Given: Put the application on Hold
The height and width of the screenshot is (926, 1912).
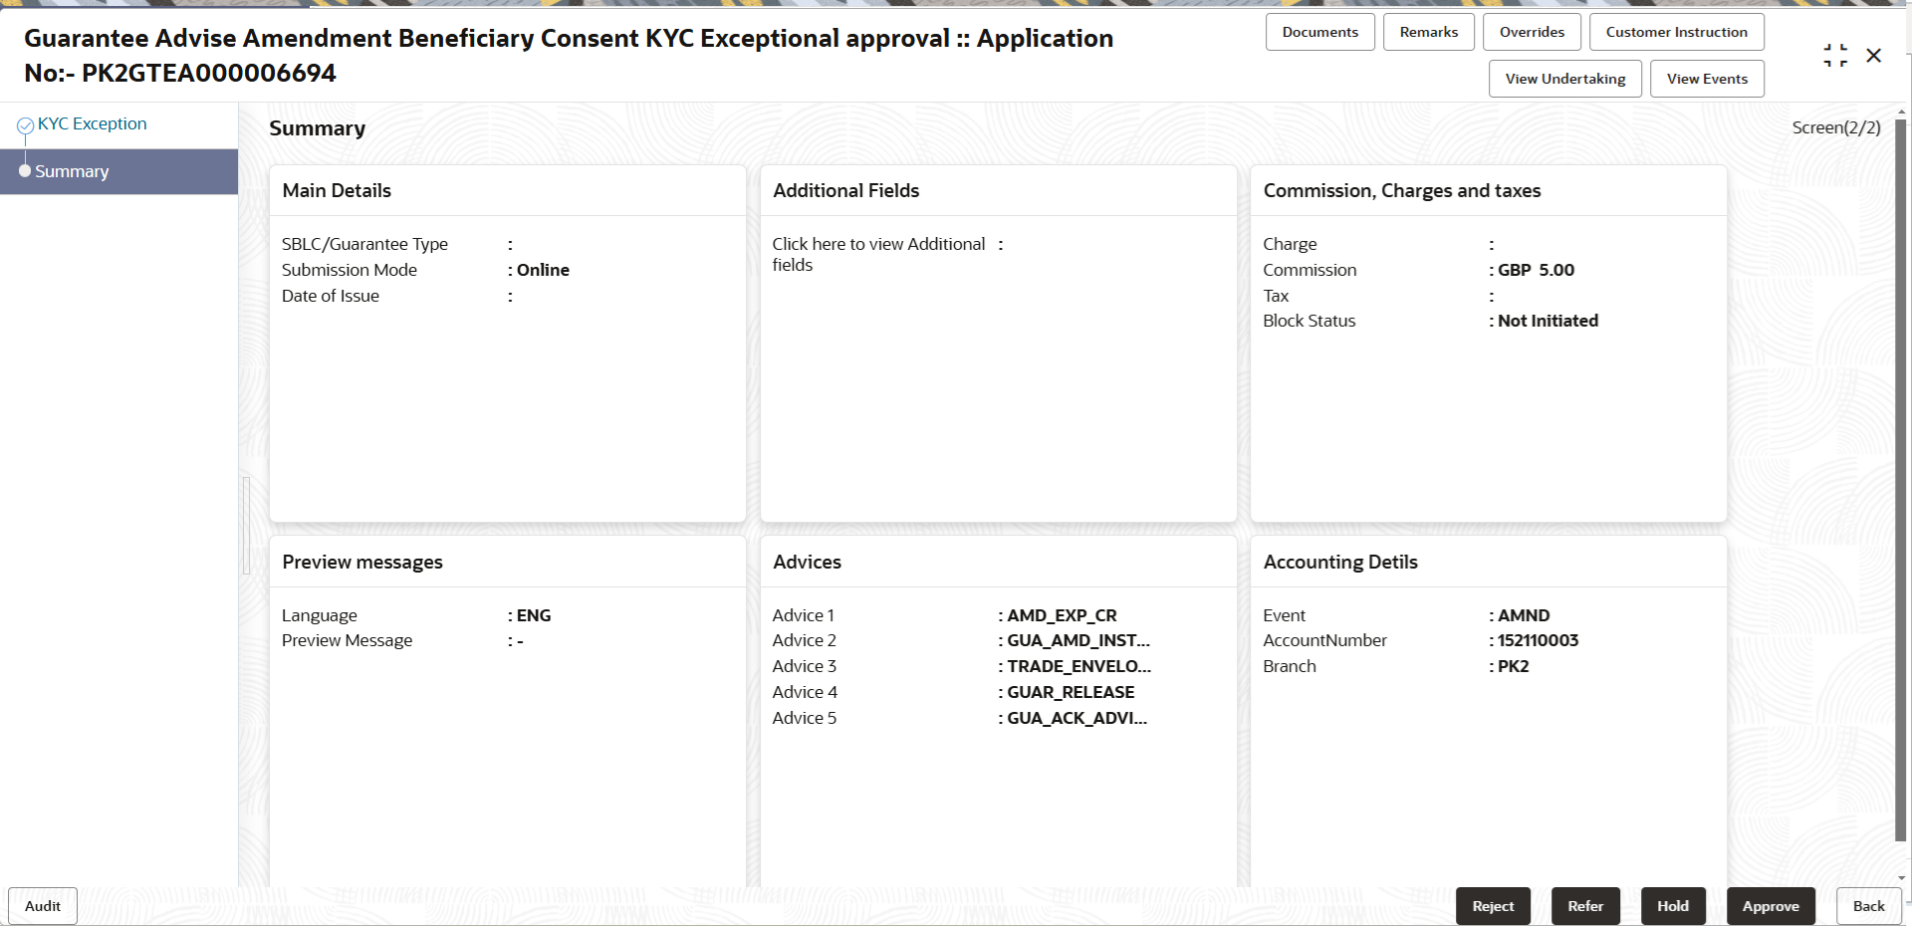Looking at the screenshot, I should (1672, 905).
